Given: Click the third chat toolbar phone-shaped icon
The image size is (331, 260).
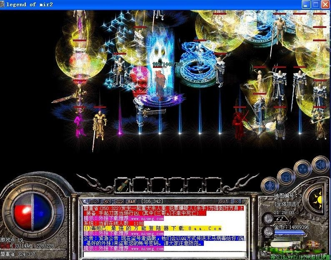Looking at the screenshot, I should point(119,201).
